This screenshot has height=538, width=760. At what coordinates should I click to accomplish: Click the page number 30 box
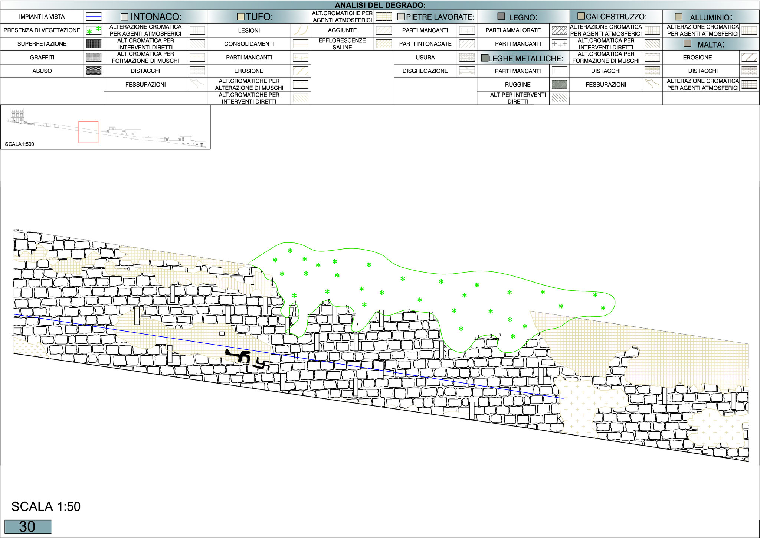pos(28,526)
